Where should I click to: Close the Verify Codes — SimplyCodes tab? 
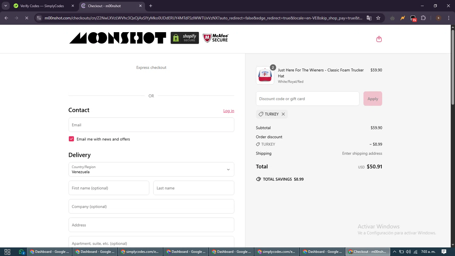[x=73, y=6]
